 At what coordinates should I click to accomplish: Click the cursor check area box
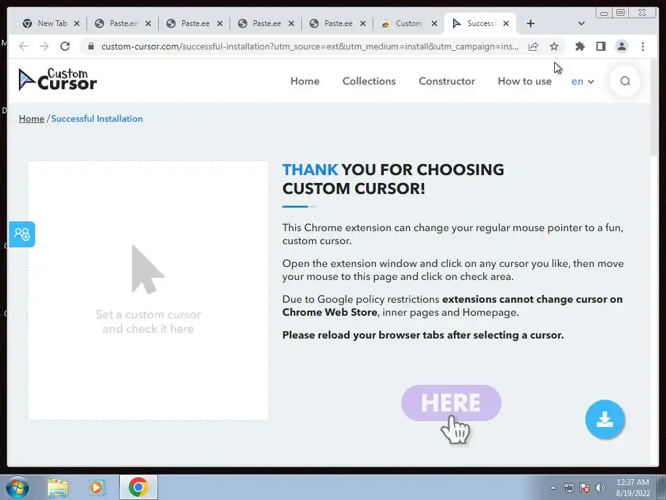148,290
